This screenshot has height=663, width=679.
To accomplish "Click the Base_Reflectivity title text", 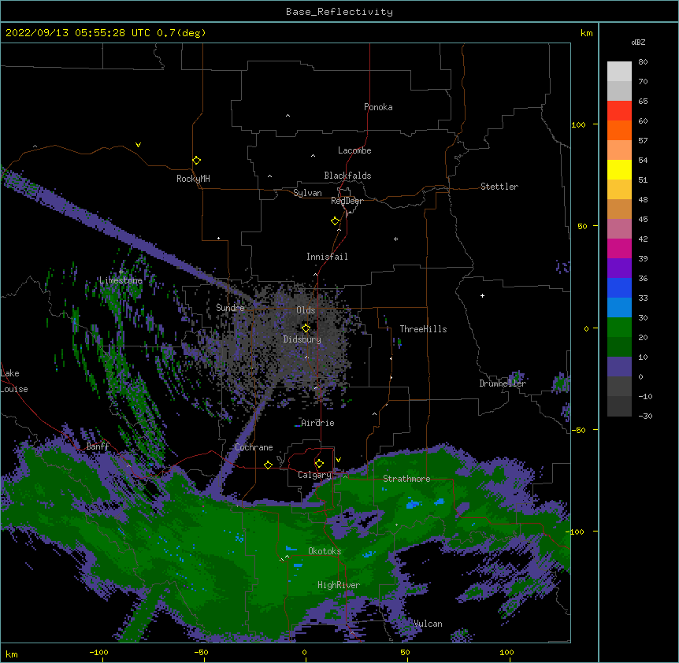I will pos(339,12).
